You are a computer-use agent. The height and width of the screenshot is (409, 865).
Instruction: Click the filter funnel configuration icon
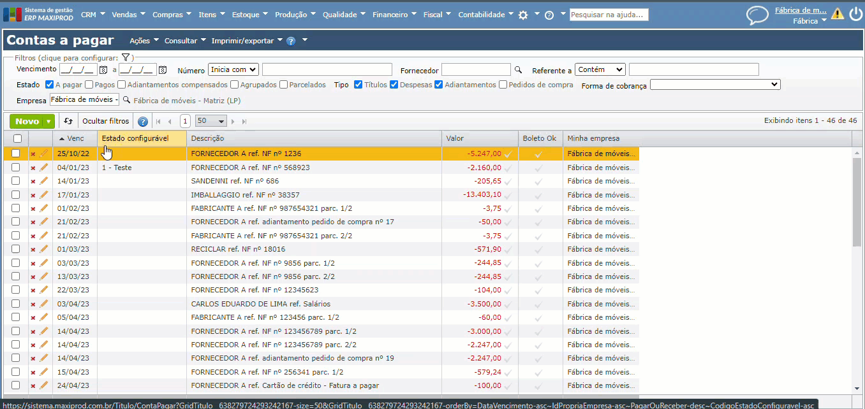tap(126, 57)
